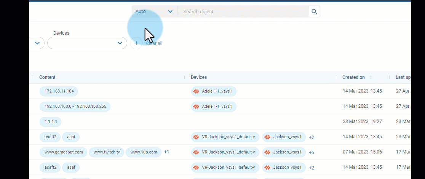Click the firewall icon in the 192.168.168.0 range row
This screenshot has height=179, width=425.
click(196, 107)
